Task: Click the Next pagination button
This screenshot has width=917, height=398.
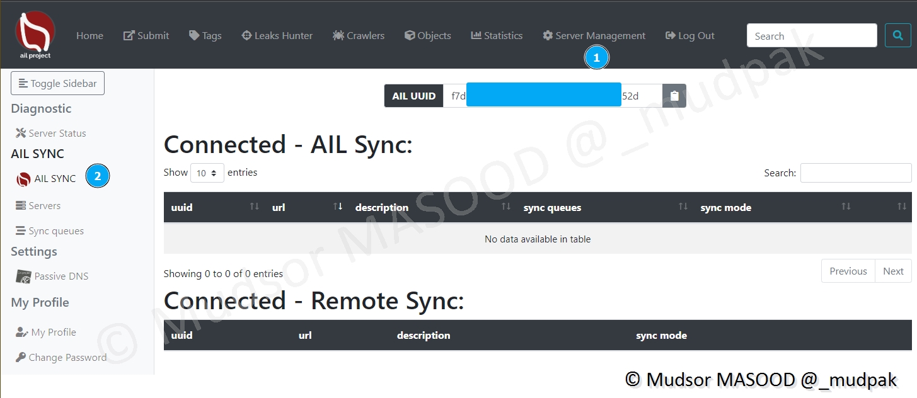Action: click(893, 271)
